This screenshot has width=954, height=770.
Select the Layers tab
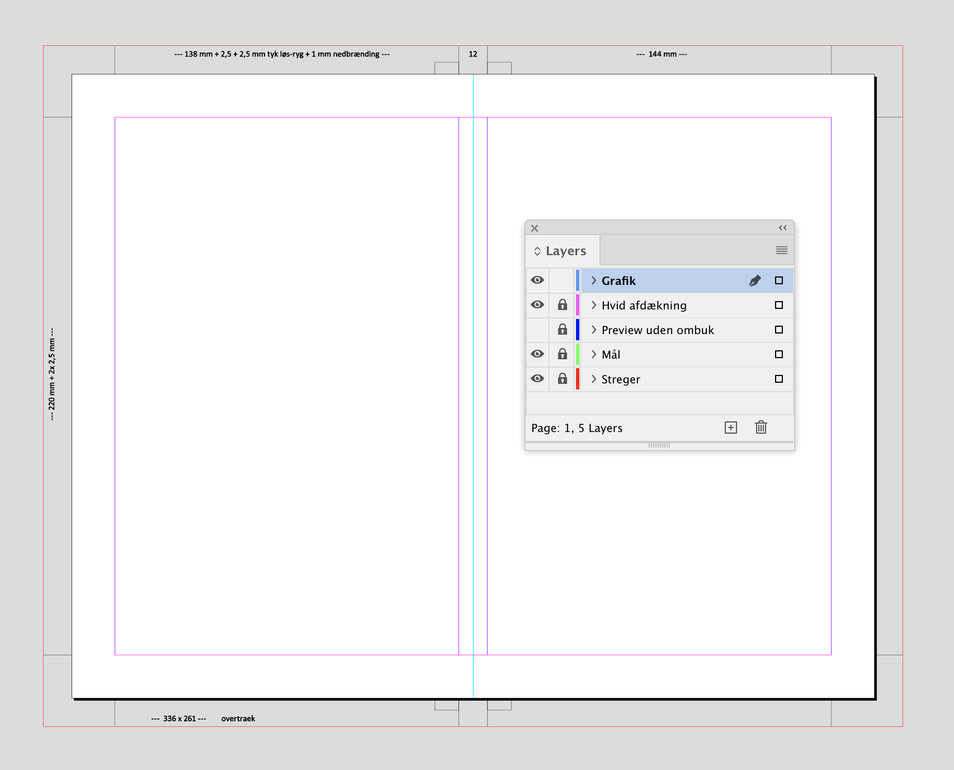563,251
